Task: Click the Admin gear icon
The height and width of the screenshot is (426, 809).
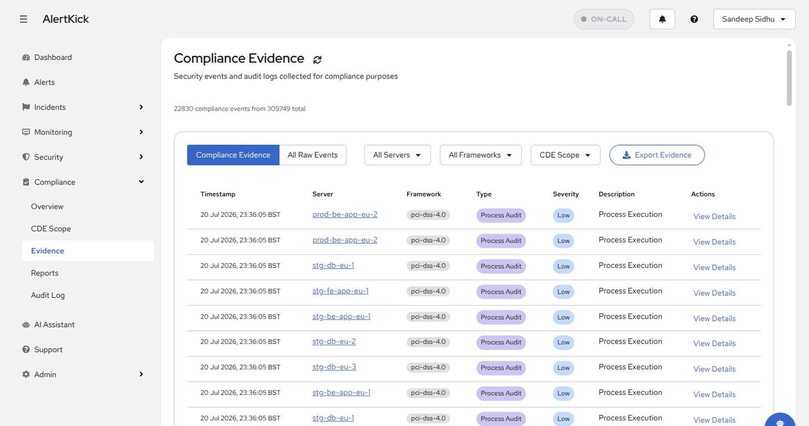Action: 25,374
